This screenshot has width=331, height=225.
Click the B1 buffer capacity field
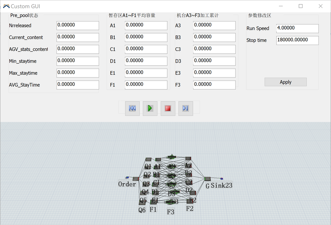[146, 37]
